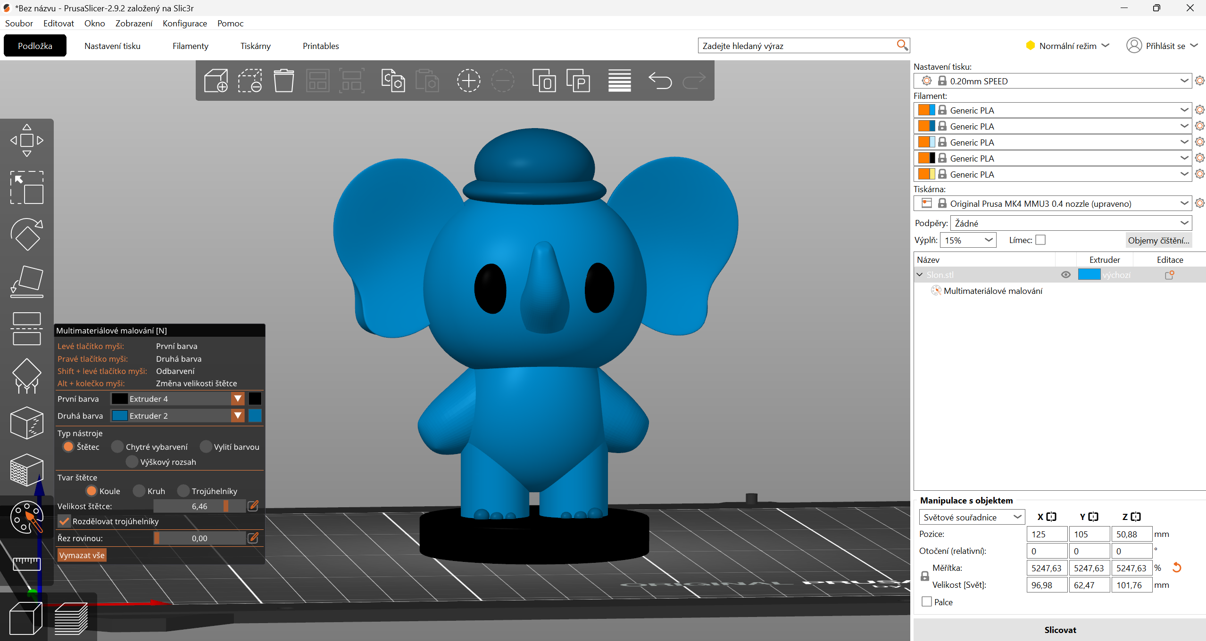
Task: Click the Undo arrow in toolbar
Action: tap(660, 81)
